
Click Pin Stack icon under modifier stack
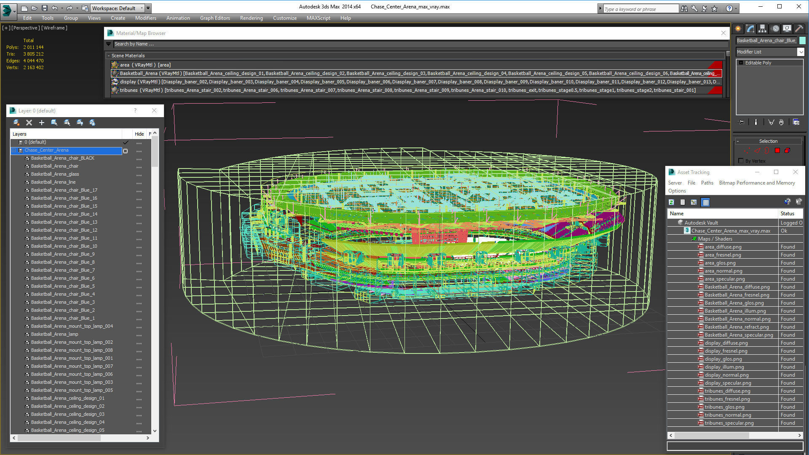(x=742, y=122)
